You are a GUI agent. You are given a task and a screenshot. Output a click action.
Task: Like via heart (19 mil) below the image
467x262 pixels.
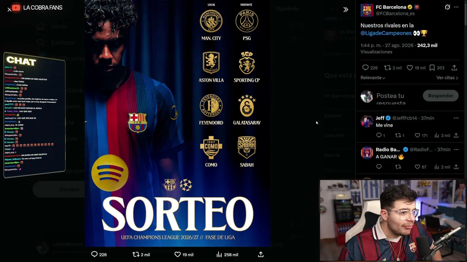(x=177, y=254)
